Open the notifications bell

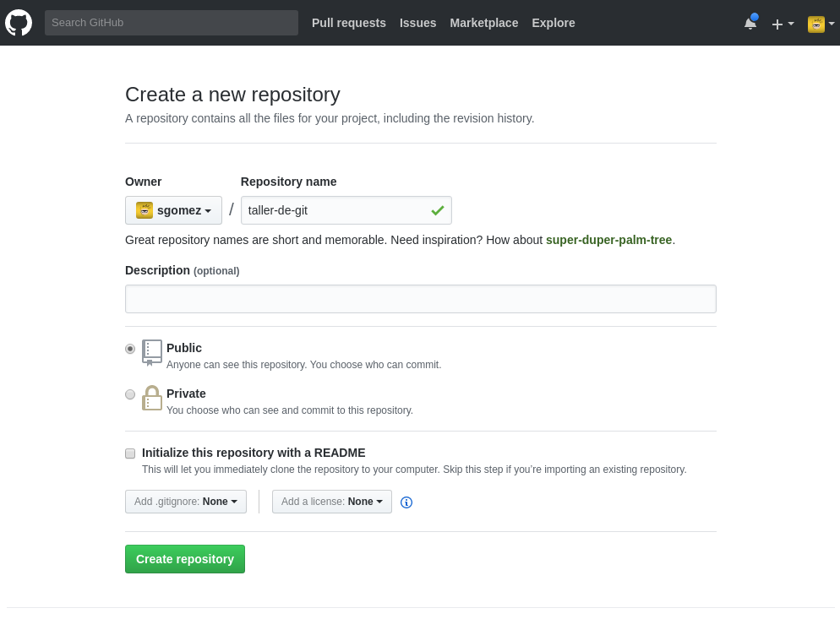(x=750, y=24)
